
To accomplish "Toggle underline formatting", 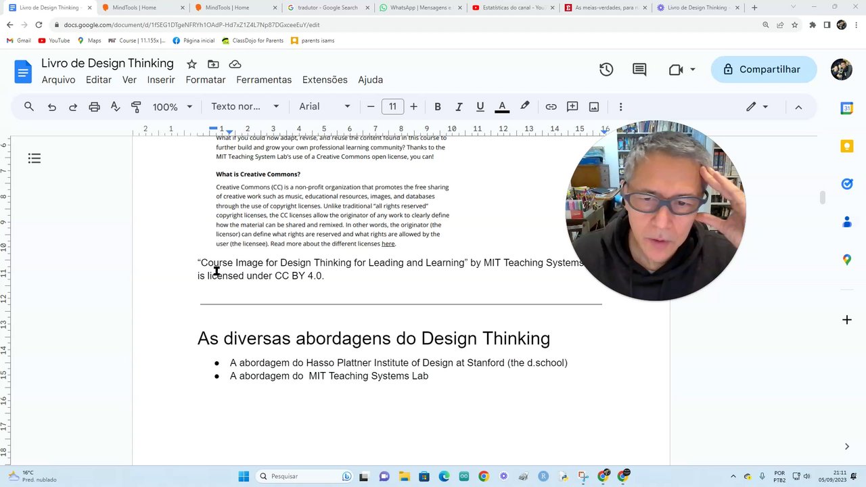I will pyautogui.click(x=480, y=107).
